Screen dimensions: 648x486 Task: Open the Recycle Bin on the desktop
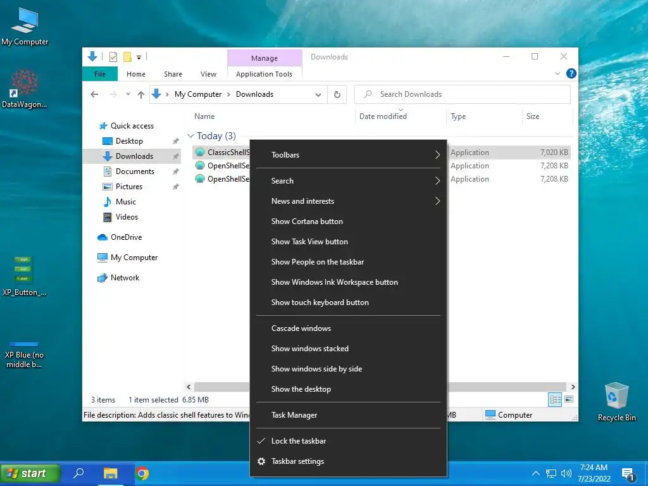pos(616,402)
